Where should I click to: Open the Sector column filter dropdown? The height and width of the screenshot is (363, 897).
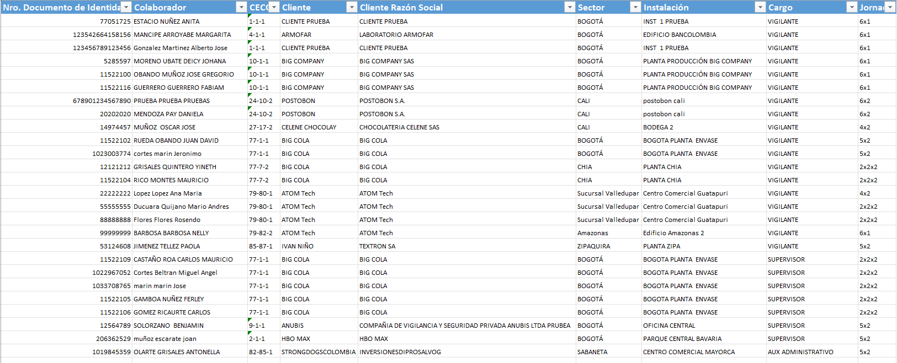tap(635, 7)
